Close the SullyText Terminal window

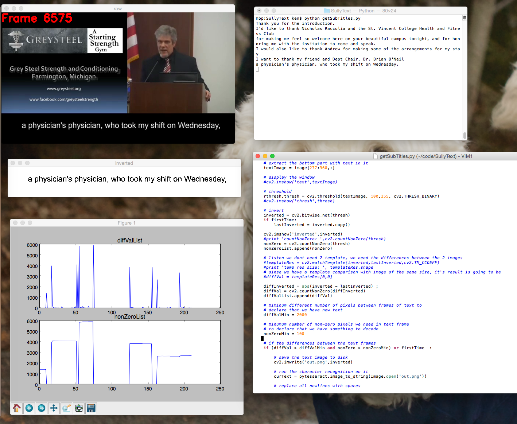(259, 11)
